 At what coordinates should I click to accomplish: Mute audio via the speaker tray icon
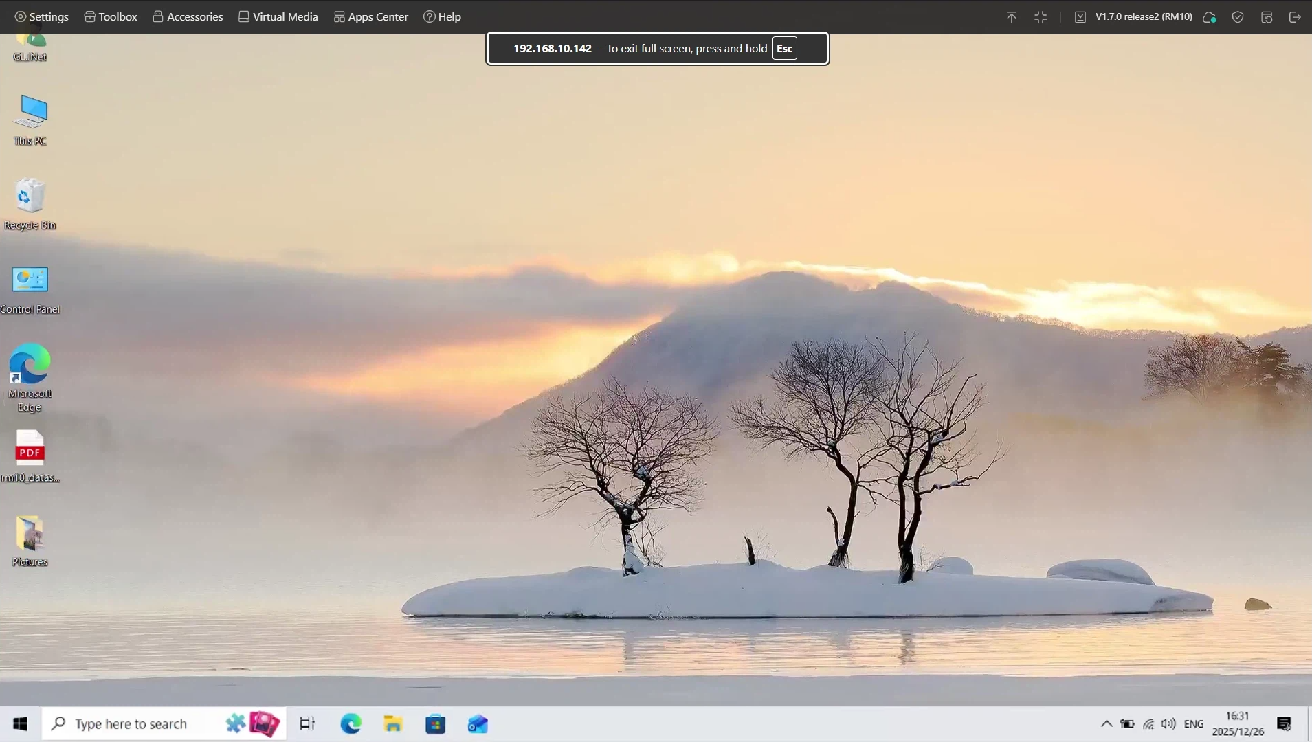pyautogui.click(x=1169, y=723)
